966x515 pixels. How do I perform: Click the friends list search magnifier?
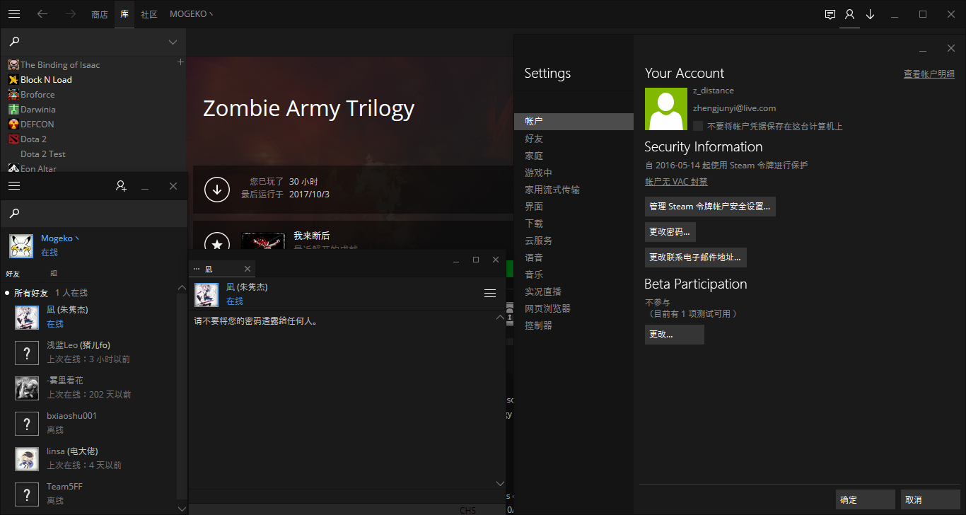click(14, 213)
